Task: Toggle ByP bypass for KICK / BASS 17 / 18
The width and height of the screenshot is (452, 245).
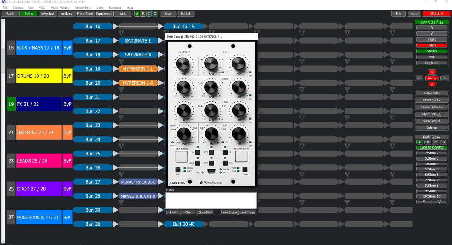Action: 67,48
